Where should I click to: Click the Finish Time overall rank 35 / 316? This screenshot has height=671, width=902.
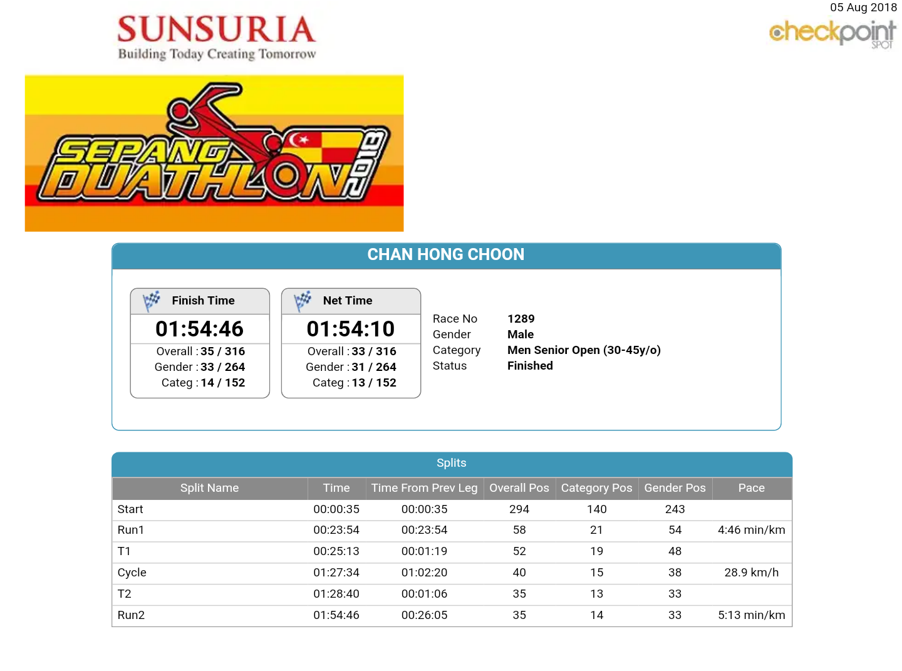click(223, 351)
